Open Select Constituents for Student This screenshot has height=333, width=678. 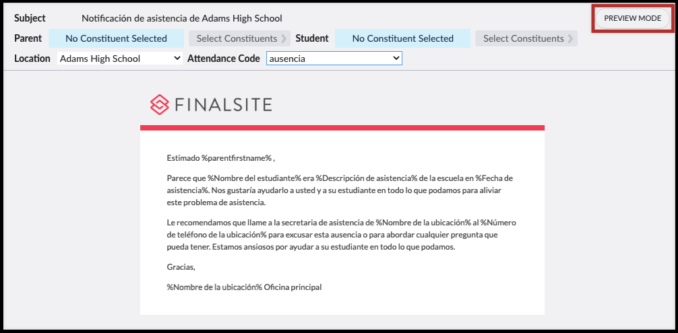click(x=523, y=38)
